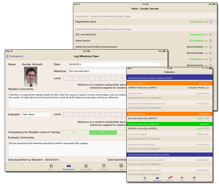Image resolution: width=219 pixels, height=184 pixels.
Task: Open Milestone field showing ACL reconstruction
Action: click(97, 71)
